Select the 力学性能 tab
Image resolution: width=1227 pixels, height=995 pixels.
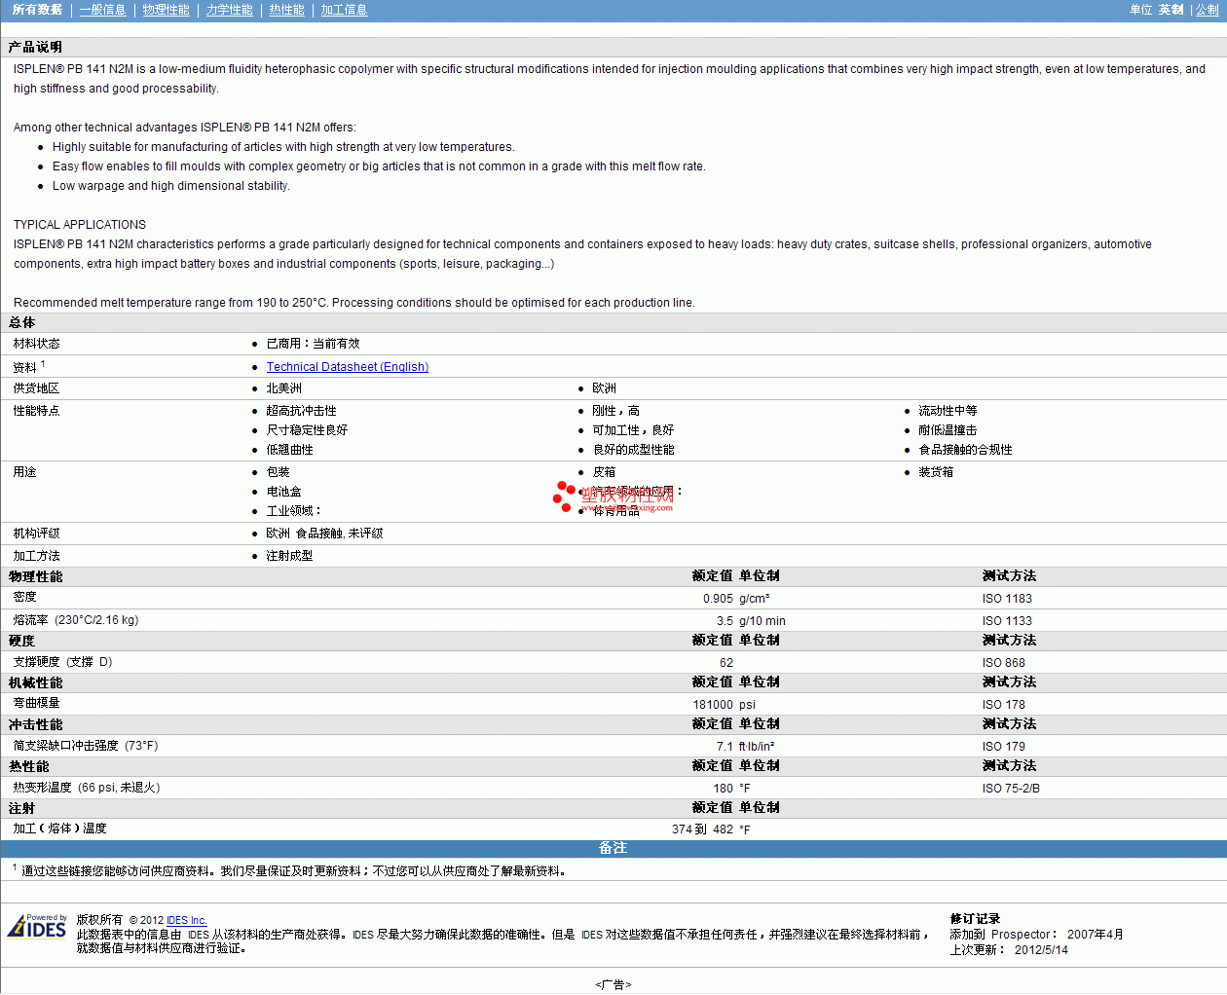click(229, 10)
